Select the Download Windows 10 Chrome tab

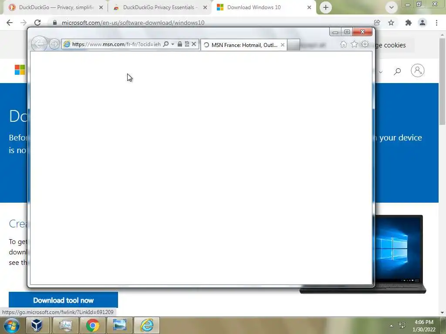tap(264, 7)
